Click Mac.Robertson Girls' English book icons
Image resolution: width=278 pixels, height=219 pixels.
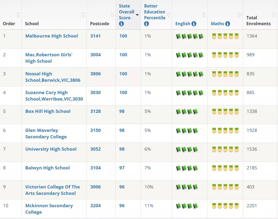(190, 55)
